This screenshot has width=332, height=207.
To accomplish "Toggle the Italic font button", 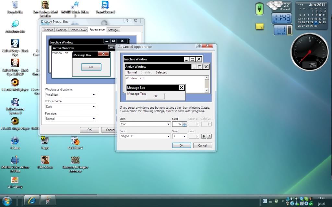I will click(x=209, y=136).
